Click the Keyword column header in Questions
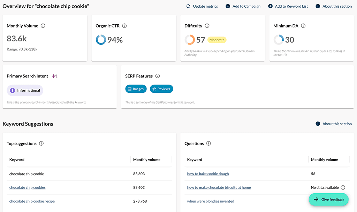The height and width of the screenshot is (212, 357). 195,160
